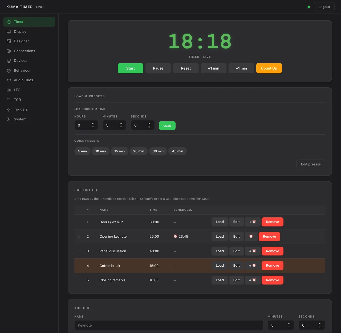
Task: Remove the Coffee break cue
Action: pos(273,266)
